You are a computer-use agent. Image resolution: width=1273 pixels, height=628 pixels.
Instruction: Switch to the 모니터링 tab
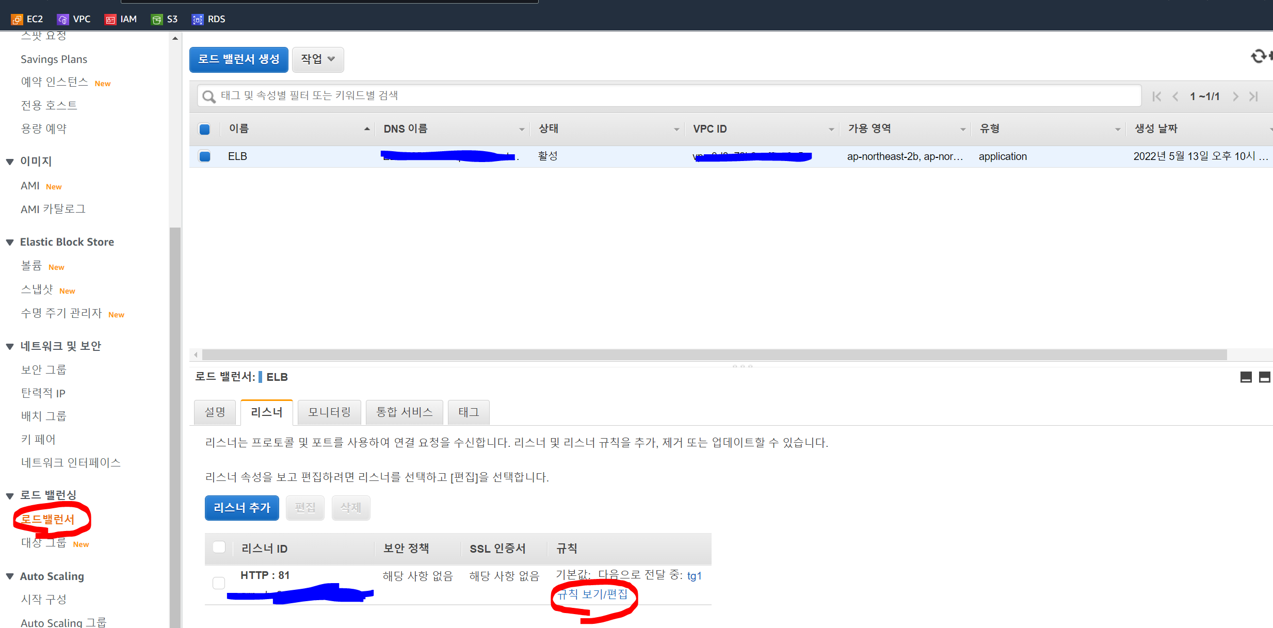[x=329, y=412]
